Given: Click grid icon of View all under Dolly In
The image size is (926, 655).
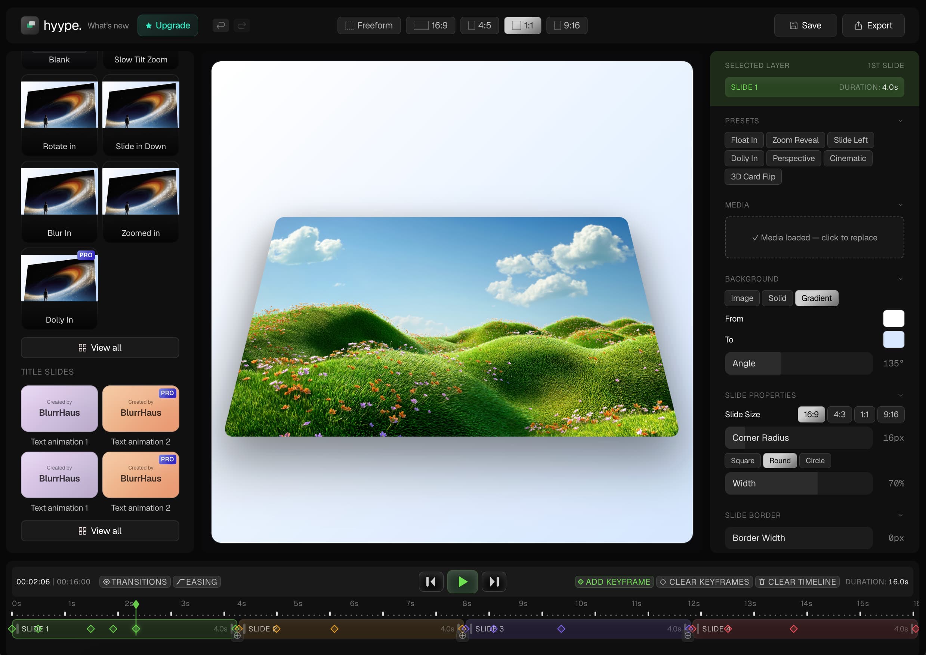Looking at the screenshot, I should (82, 347).
